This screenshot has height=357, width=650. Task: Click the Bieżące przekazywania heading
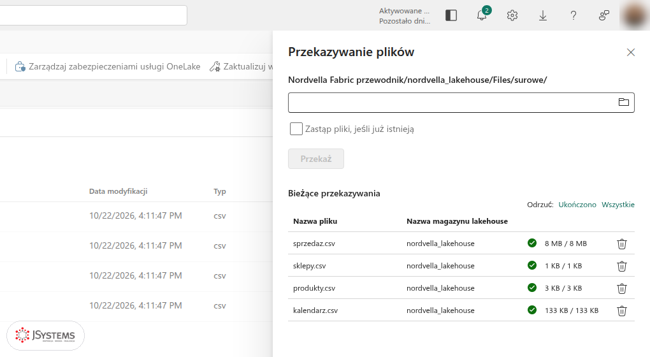click(334, 193)
